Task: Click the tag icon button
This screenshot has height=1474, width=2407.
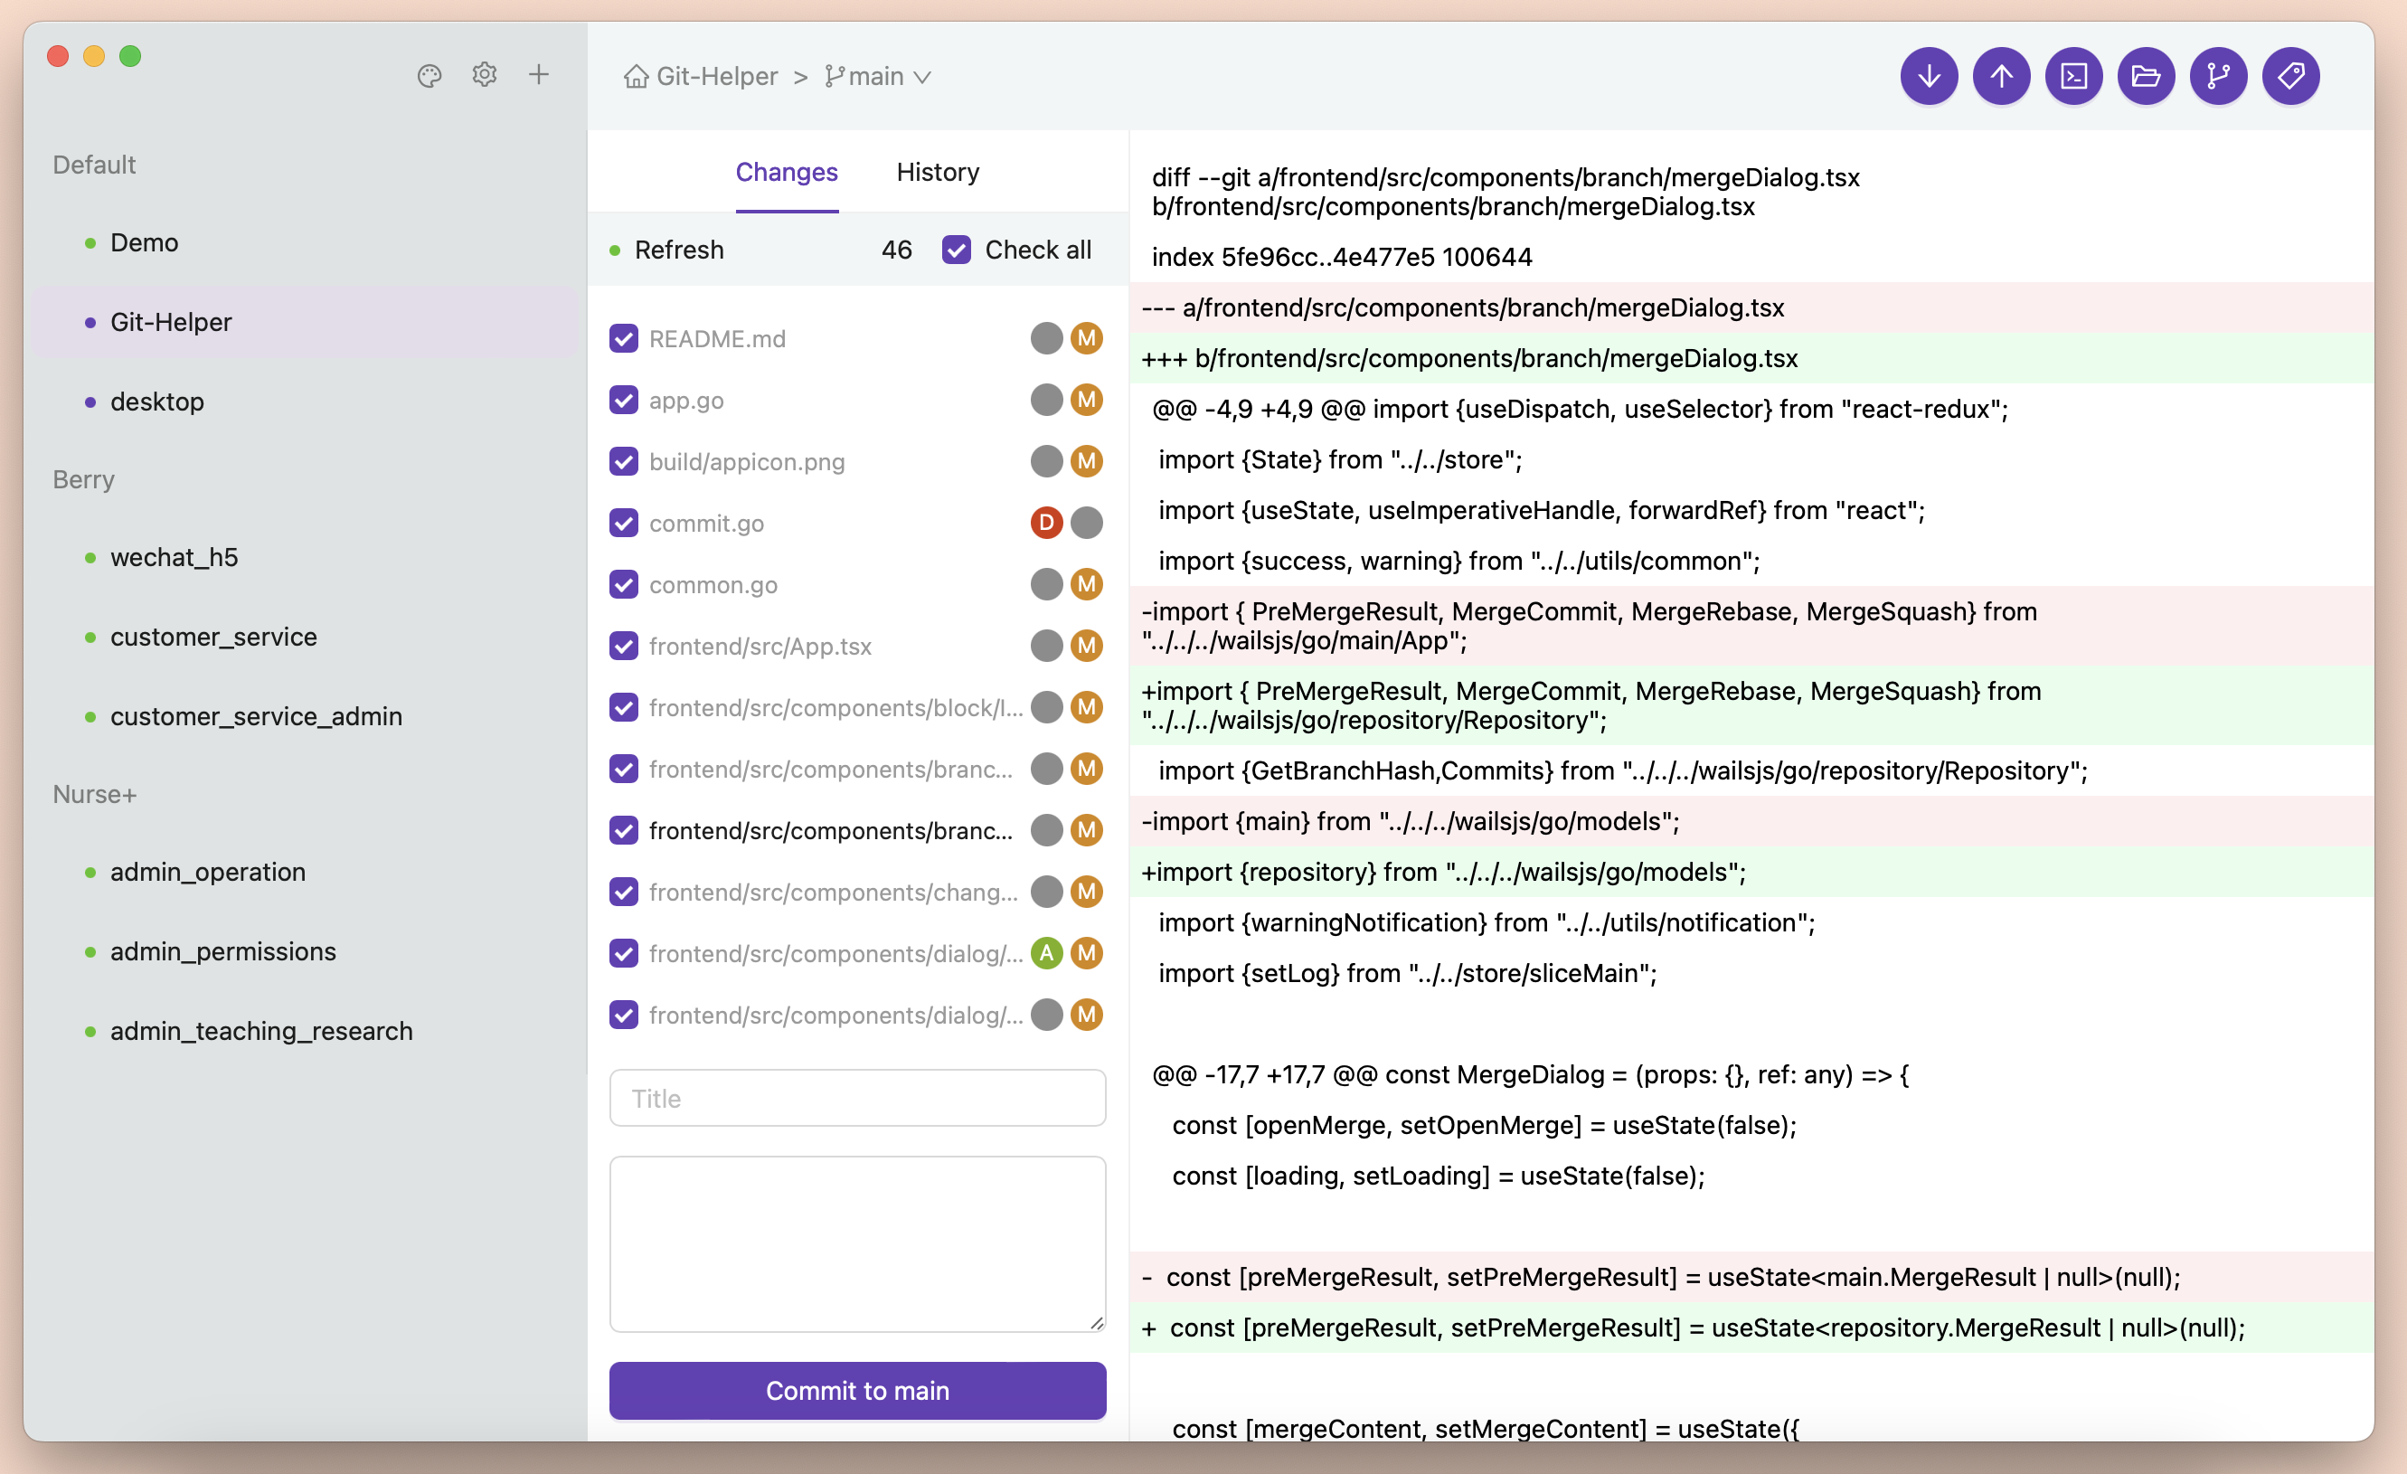Action: pyautogui.click(x=2289, y=76)
